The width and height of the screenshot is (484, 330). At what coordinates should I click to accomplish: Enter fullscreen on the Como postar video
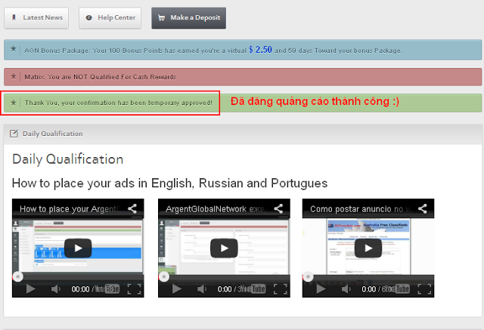tap(424, 289)
